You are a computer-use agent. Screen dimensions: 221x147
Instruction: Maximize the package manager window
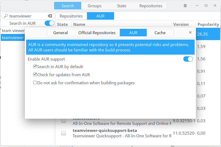206,5
